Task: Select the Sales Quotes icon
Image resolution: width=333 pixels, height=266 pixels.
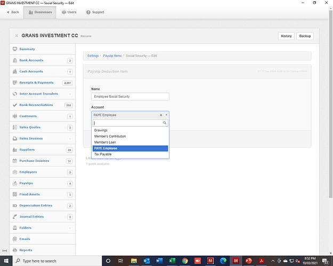Action: (x=15, y=127)
